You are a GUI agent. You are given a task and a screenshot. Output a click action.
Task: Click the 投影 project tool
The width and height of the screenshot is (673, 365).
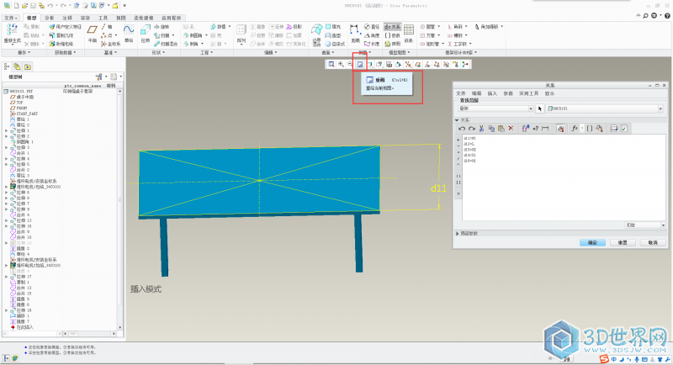(x=294, y=27)
